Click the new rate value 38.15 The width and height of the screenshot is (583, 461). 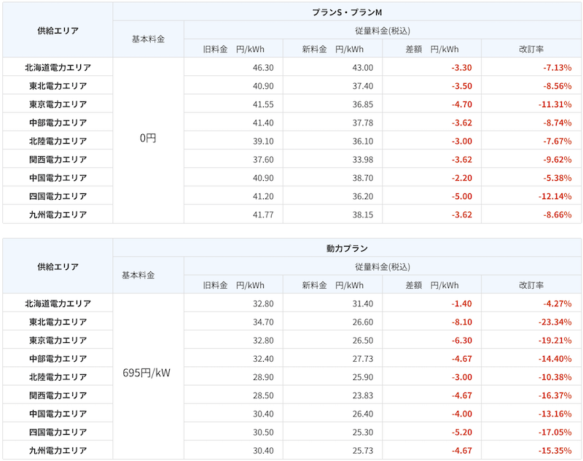(x=363, y=215)
